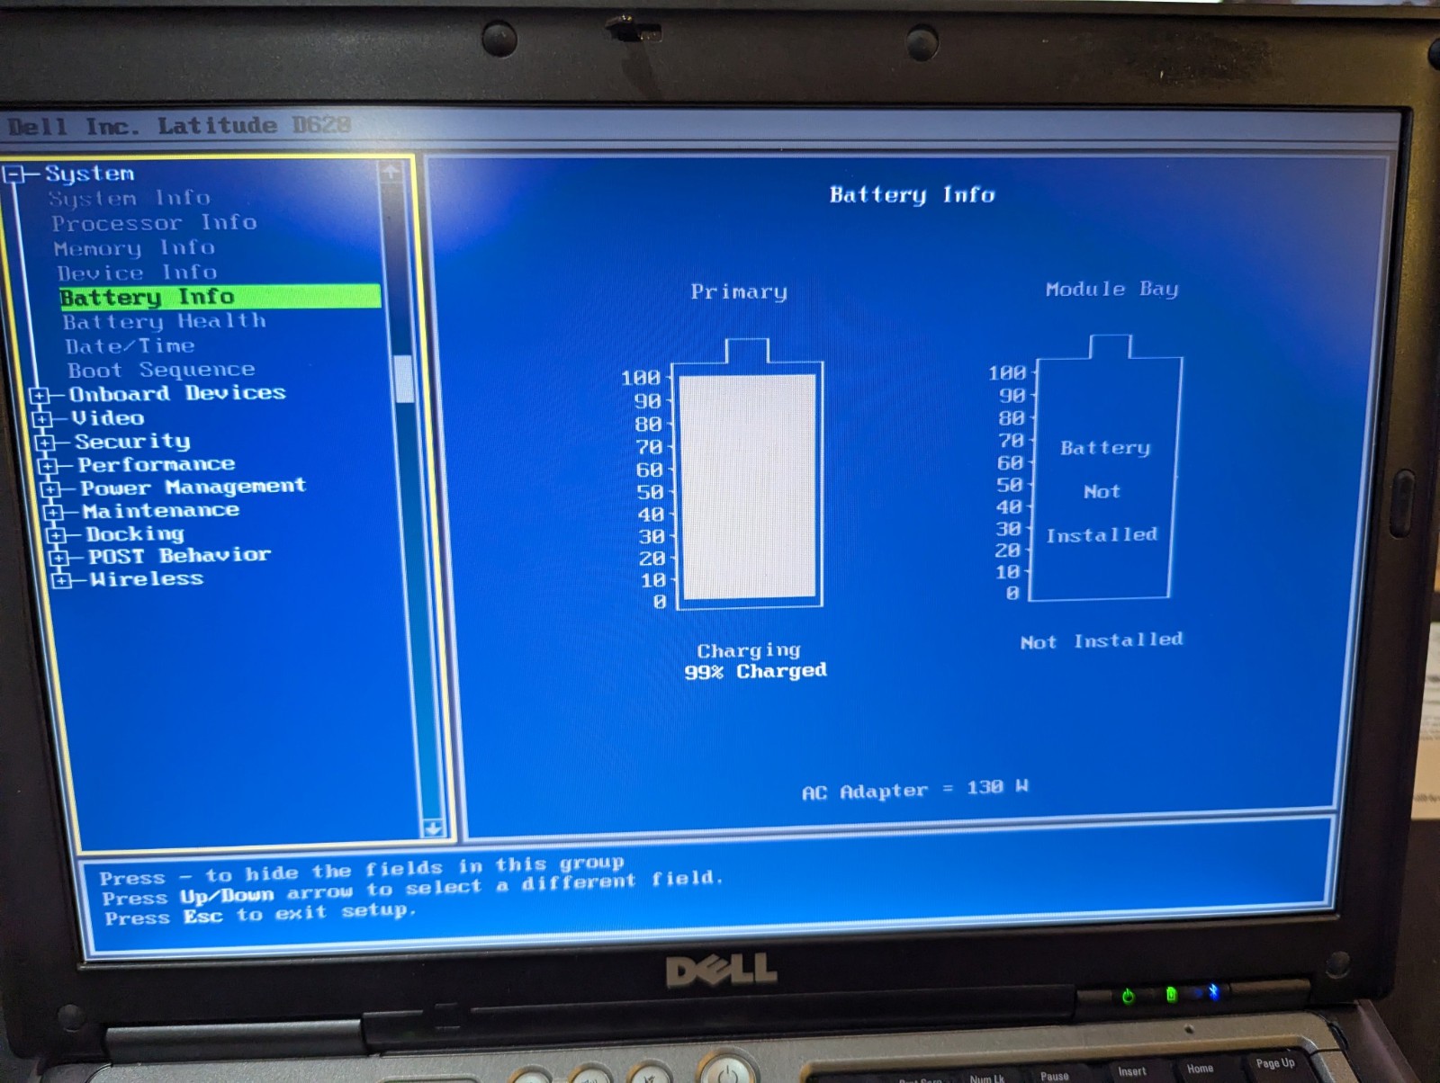Click the Power Management label
The image size is (1440, 1083).
click(193, 487)
